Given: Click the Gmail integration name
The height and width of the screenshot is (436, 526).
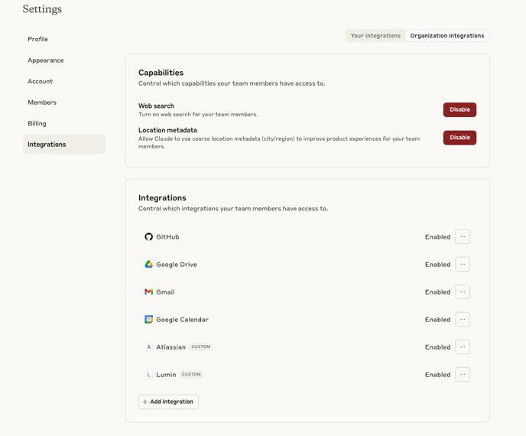Looking at the screenshot, I should point(165,292).
